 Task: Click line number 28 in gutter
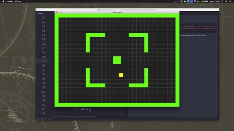(x=44, y=44)
